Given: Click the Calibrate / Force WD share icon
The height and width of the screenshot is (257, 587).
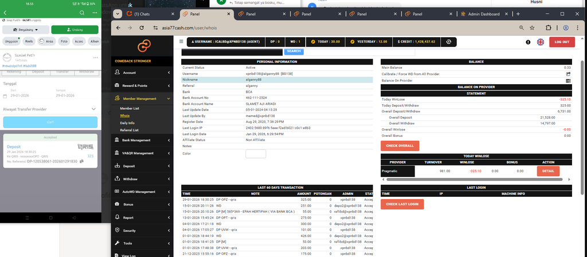Looking at the screenshot, I should point(568,74).
